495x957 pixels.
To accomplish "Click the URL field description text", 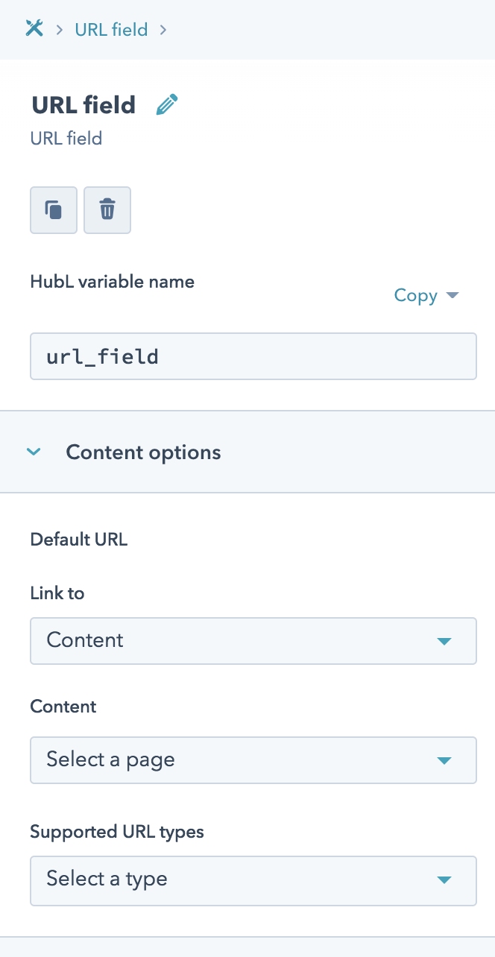I will click(66, 139).
